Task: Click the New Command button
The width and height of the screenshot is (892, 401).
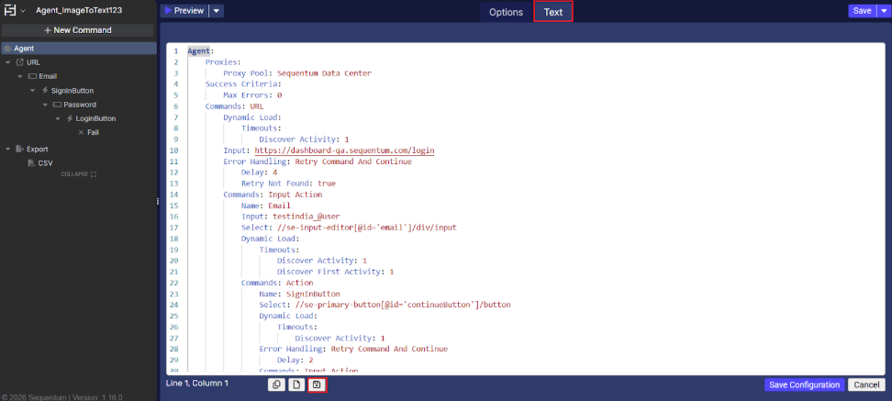Action: pos(77,30)
